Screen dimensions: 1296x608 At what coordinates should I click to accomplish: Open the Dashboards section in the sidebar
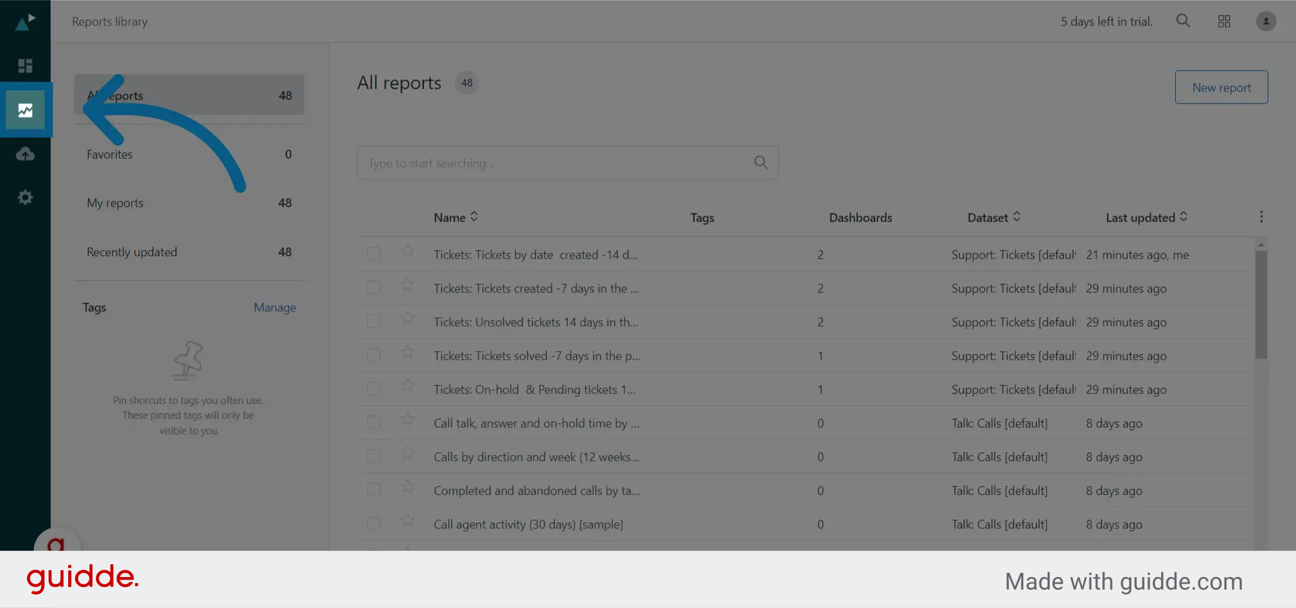point(25,65)
